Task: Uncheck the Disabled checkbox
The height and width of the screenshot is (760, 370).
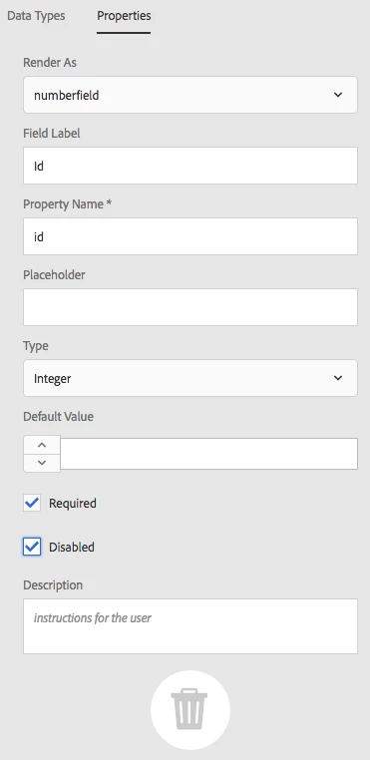Action: (32, 548)
